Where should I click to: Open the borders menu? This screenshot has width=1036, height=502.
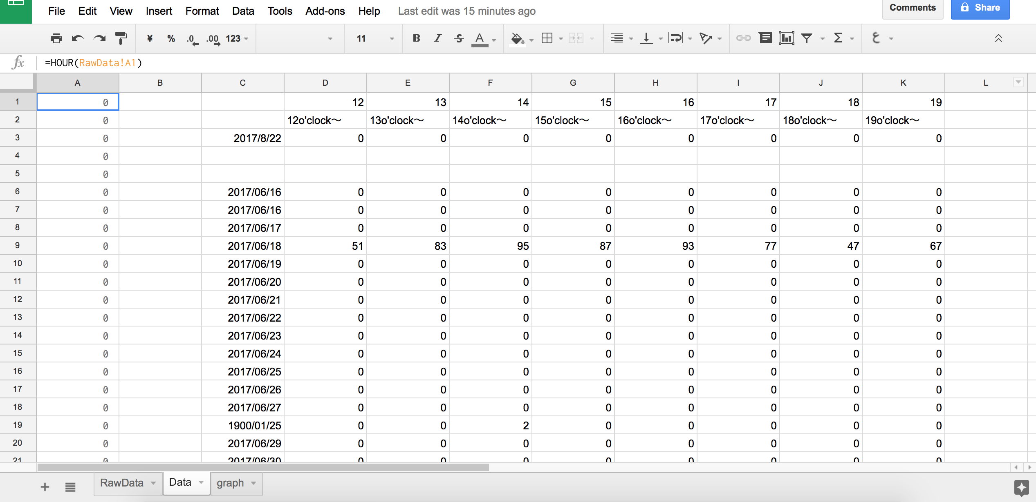(x=547, y=38)
